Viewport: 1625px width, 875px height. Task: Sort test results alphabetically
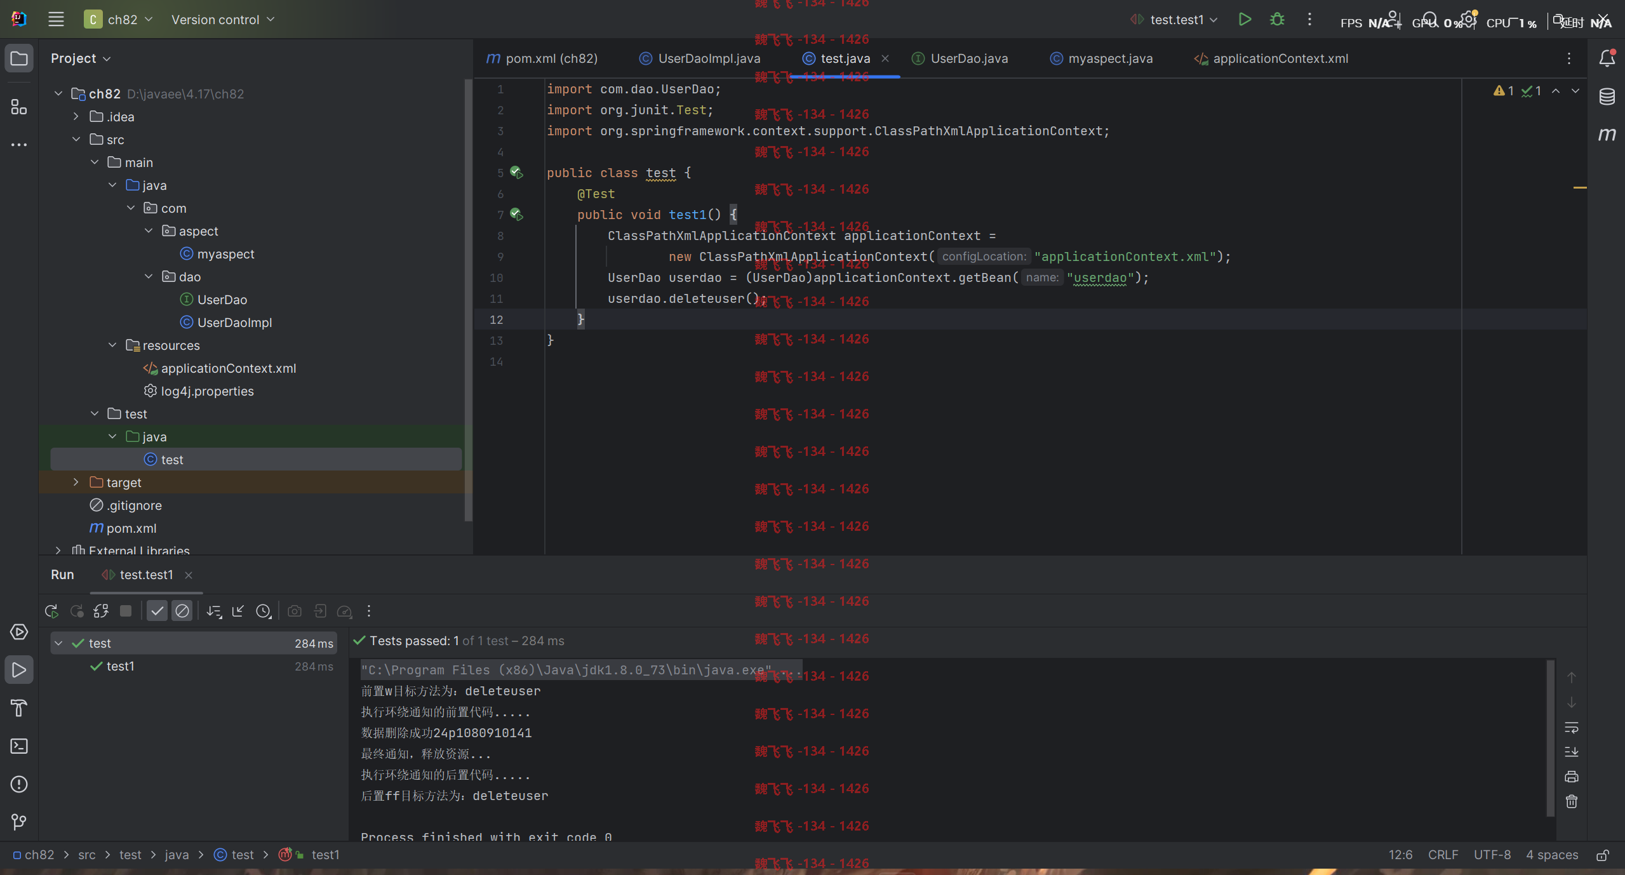[x=214, y=611]
